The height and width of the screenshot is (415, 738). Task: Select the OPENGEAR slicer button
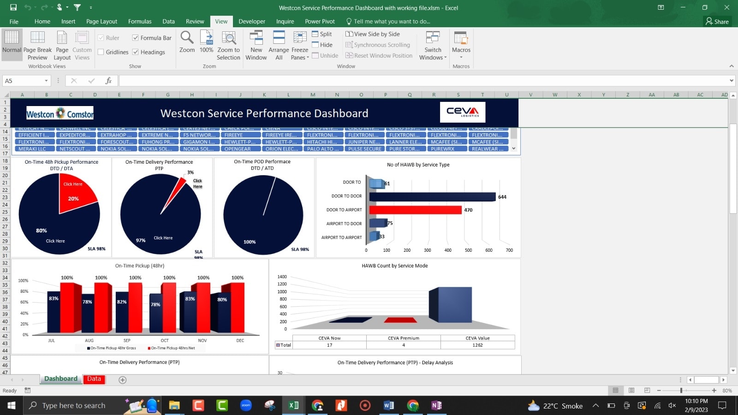pyautogui.click(x=241, y=149)
